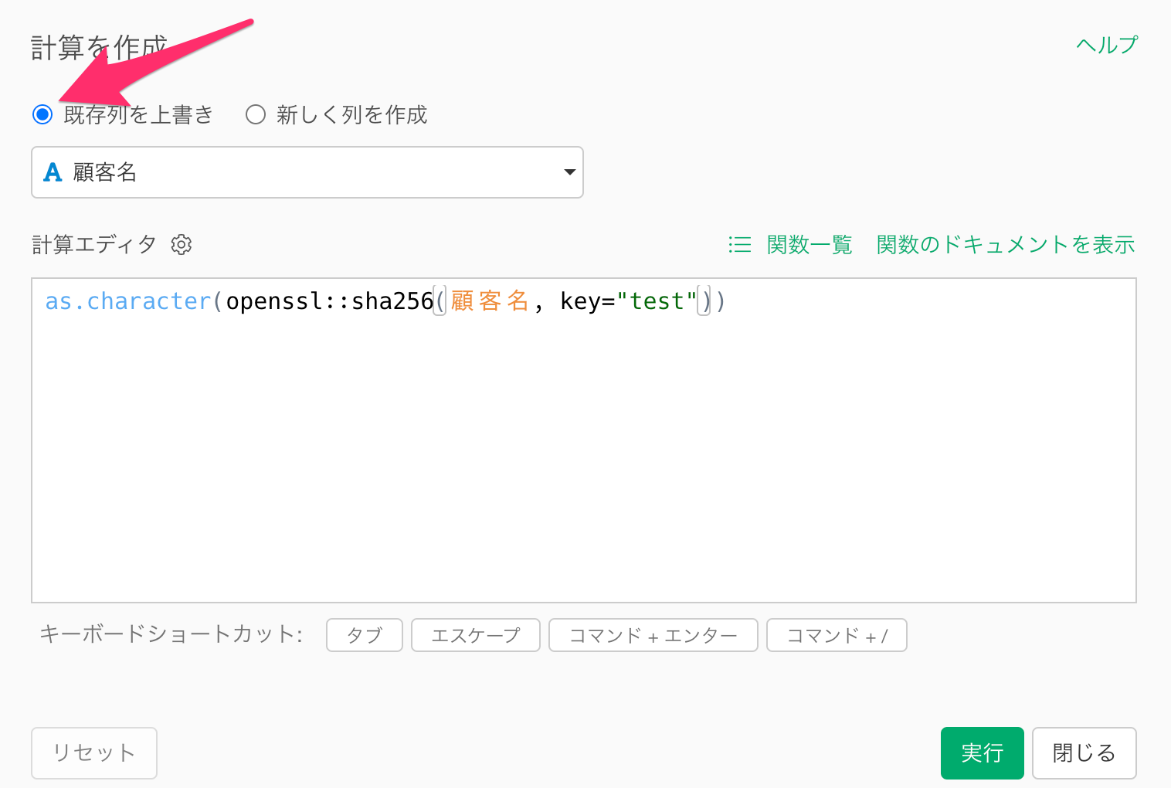Image resolution: width=1171 pixels, height=788 pixels.
Task: Click the orange 顧客名 token in formula
Action: [489, 301]
